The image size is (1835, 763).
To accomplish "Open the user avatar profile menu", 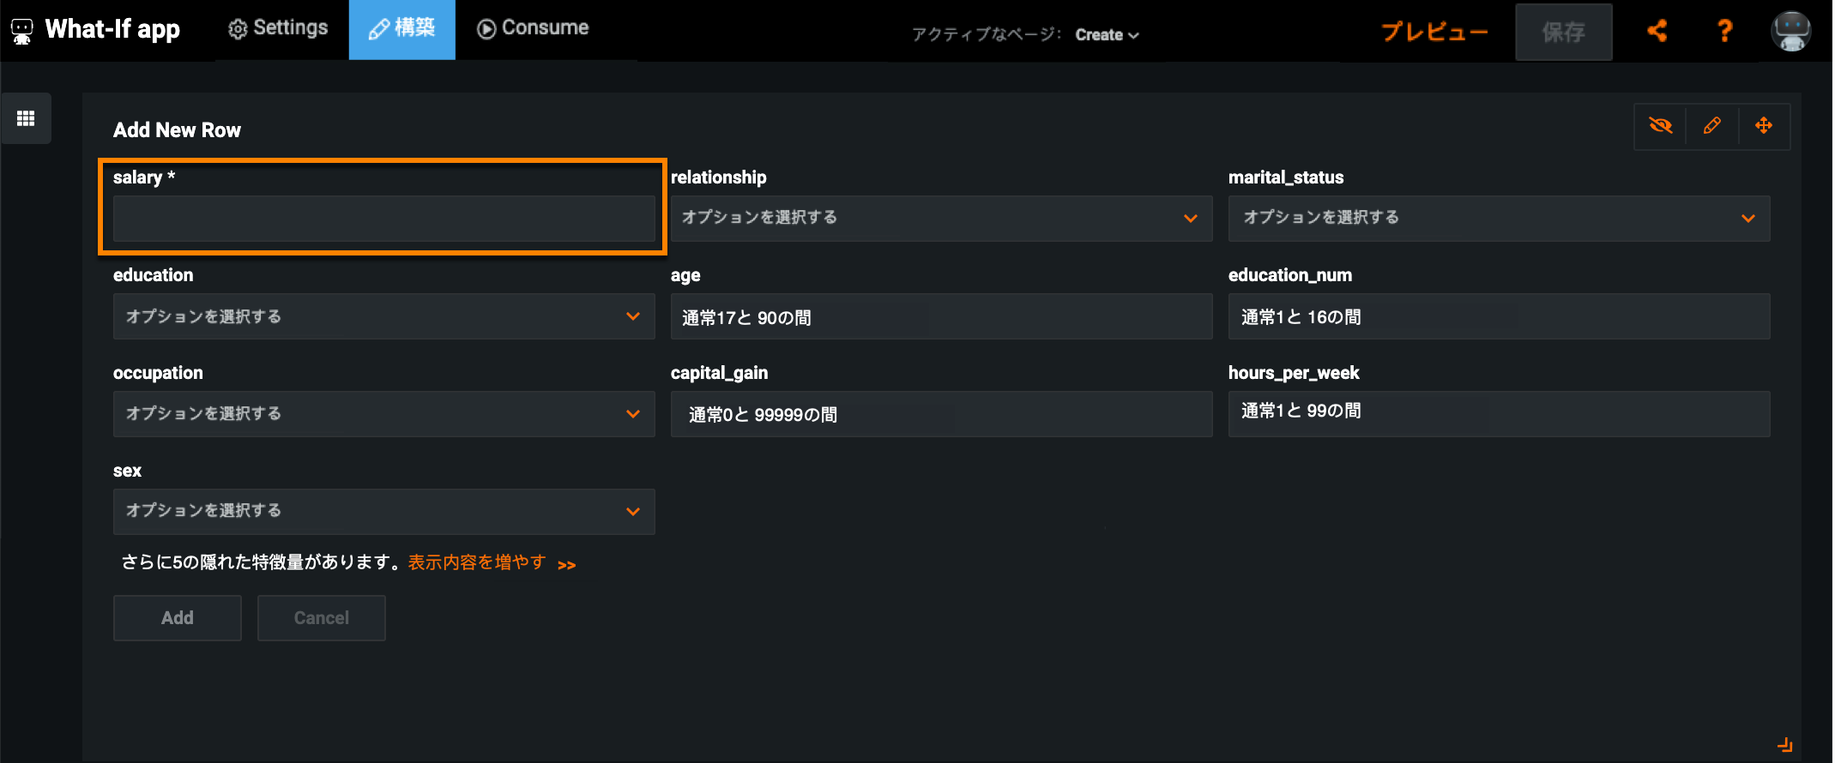I will click(1791, 31).
